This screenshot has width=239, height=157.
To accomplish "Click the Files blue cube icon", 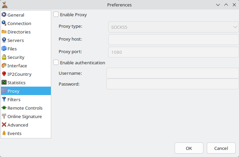I will click(4, 48).
